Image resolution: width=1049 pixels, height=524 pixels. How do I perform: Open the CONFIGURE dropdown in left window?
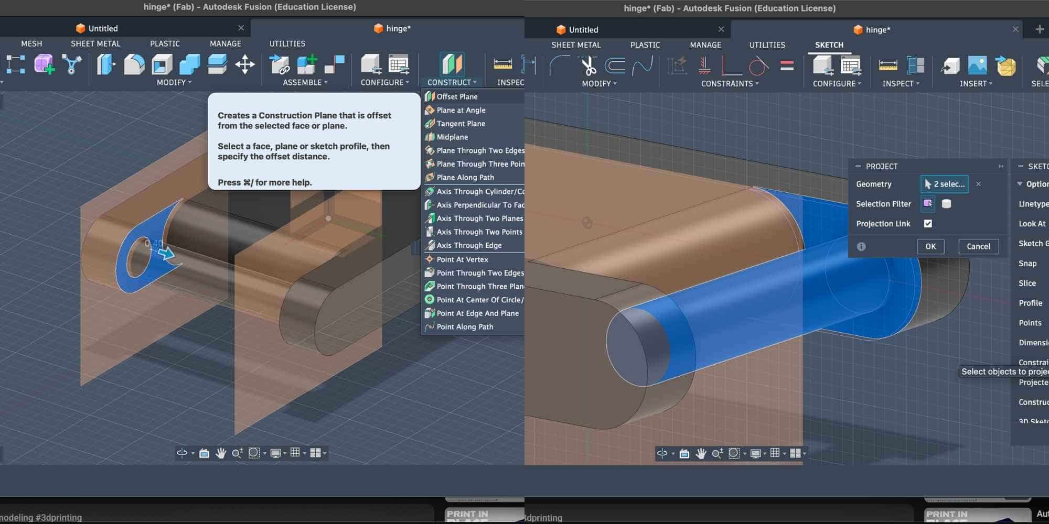pyautogui.click(x=385, y=82)
